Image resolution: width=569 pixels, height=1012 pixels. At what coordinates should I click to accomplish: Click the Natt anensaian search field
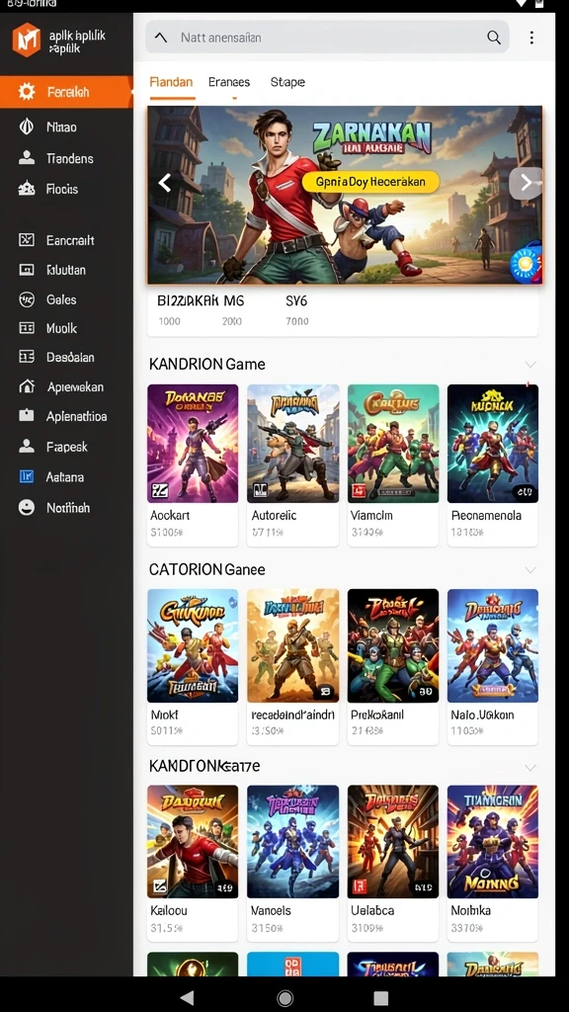(327, 38)
